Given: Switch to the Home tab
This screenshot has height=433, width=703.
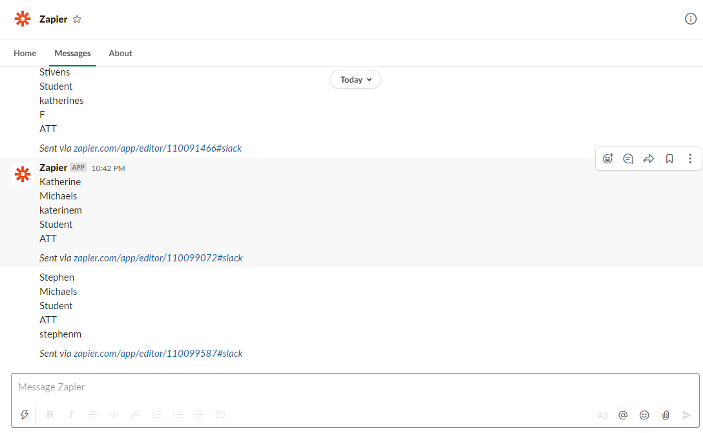Looking at the screenshot, I should pos(25,54).
